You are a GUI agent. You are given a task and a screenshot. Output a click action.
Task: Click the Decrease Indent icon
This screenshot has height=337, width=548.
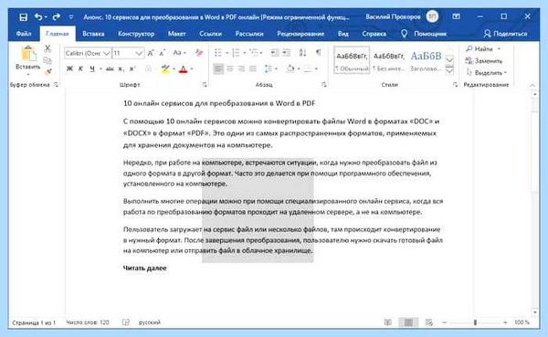point(275,53)
